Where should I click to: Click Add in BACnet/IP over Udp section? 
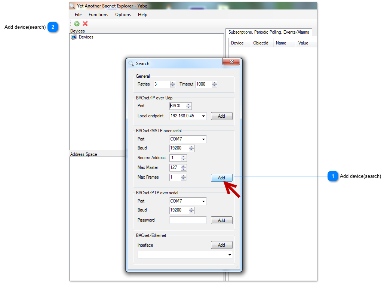221,116
